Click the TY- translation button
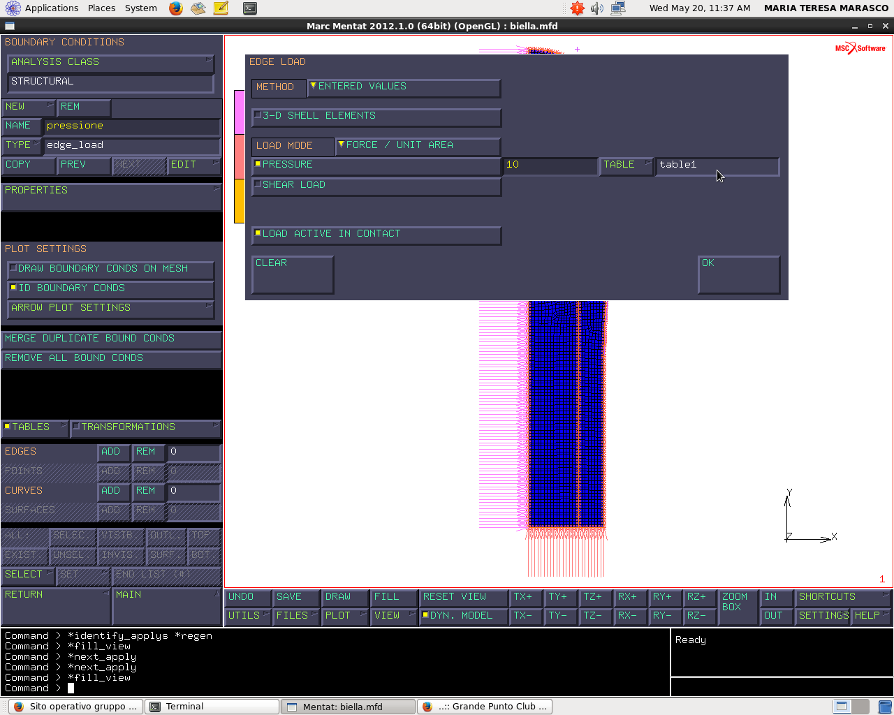The width and height of the screenshot is (894, 715). [x=561, y=616]
